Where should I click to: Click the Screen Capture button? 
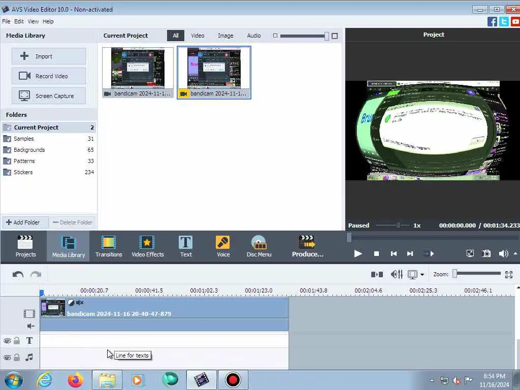point(49,96)
